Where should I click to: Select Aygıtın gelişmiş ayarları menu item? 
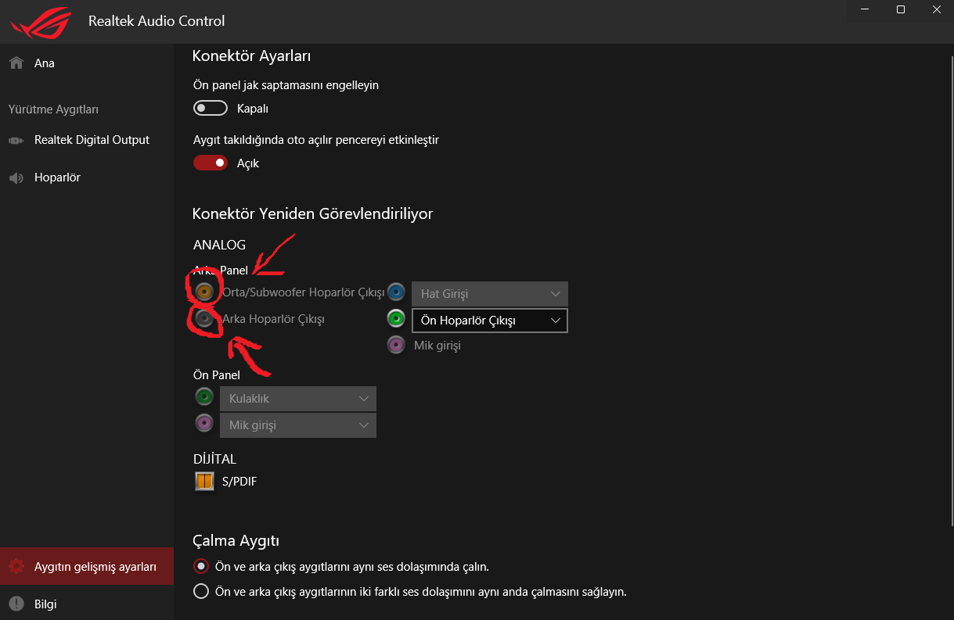[87, 567]
